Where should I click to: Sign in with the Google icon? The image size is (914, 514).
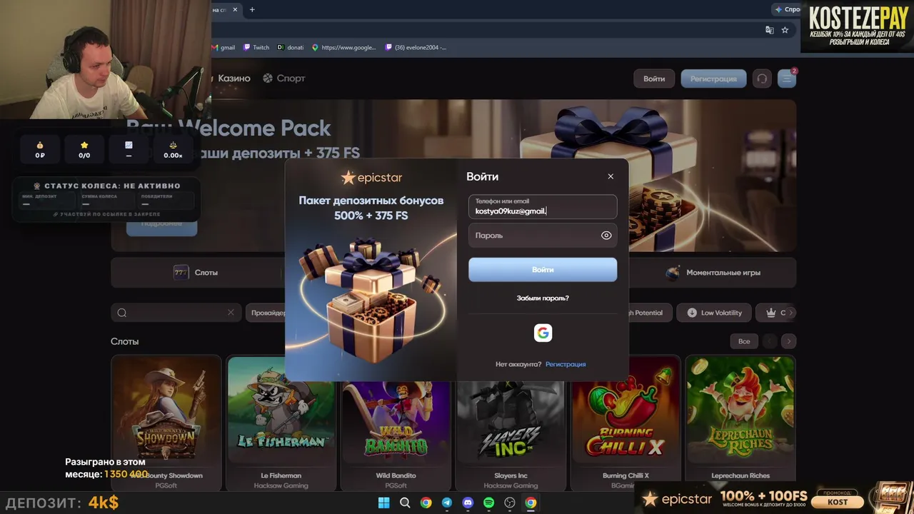click(x=543, y=333)
